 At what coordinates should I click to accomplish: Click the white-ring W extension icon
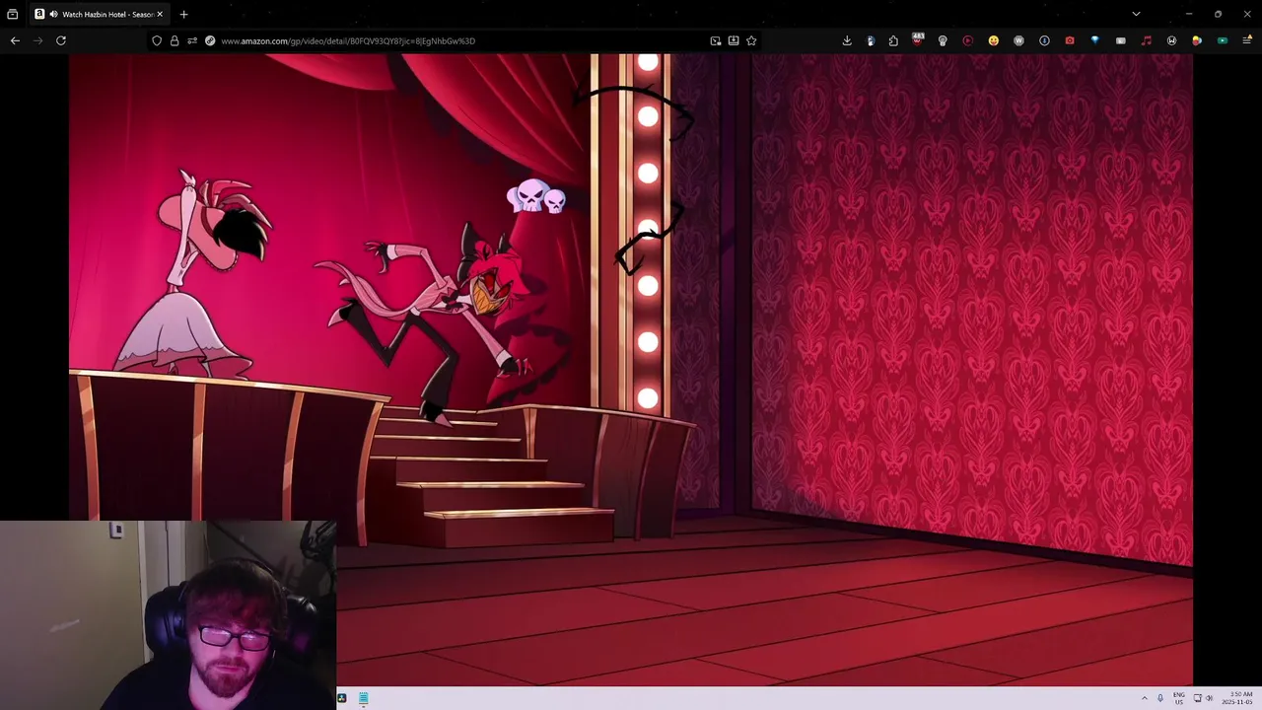(x=1171, y=40)
